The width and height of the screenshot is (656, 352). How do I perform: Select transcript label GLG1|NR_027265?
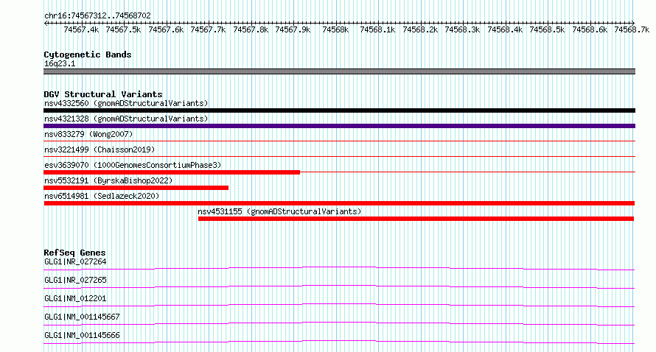(x=75, y=280)
